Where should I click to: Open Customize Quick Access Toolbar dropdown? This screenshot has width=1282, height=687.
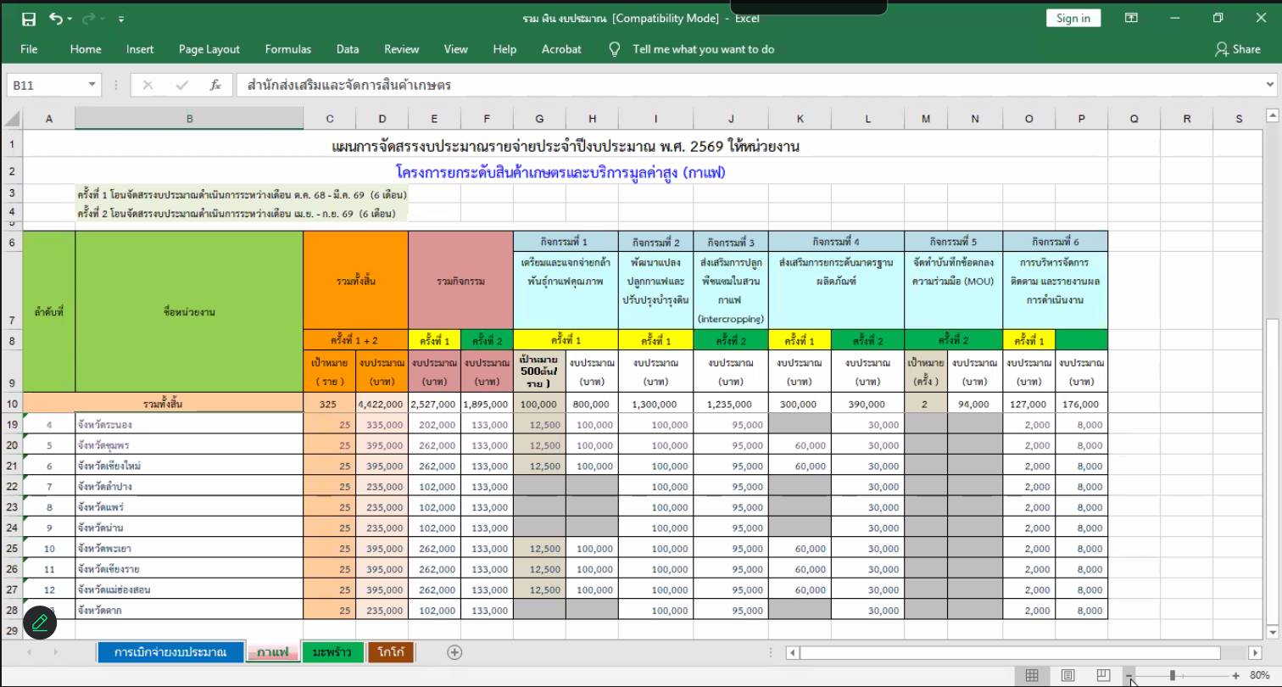click(x=121, y=19)
